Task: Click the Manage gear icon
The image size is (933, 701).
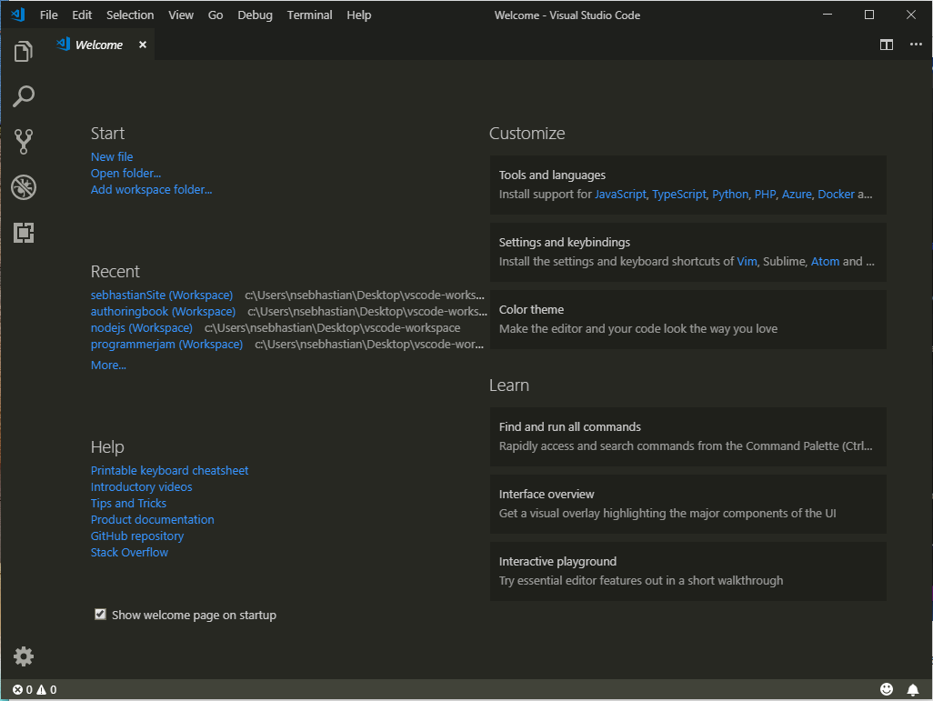Action: click(24, 656)
